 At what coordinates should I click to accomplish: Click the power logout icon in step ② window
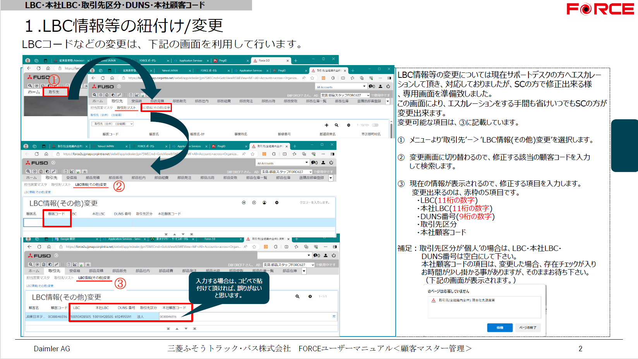tap(331, 163)
